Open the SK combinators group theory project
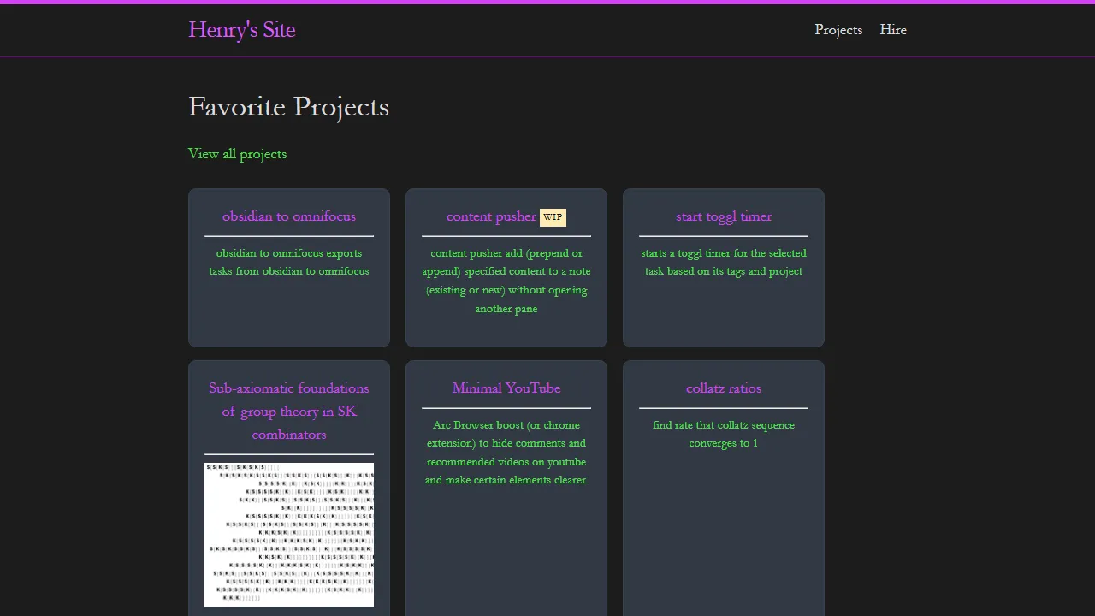The width and height of the screenshot is (1095, 616). click(288, 411)
